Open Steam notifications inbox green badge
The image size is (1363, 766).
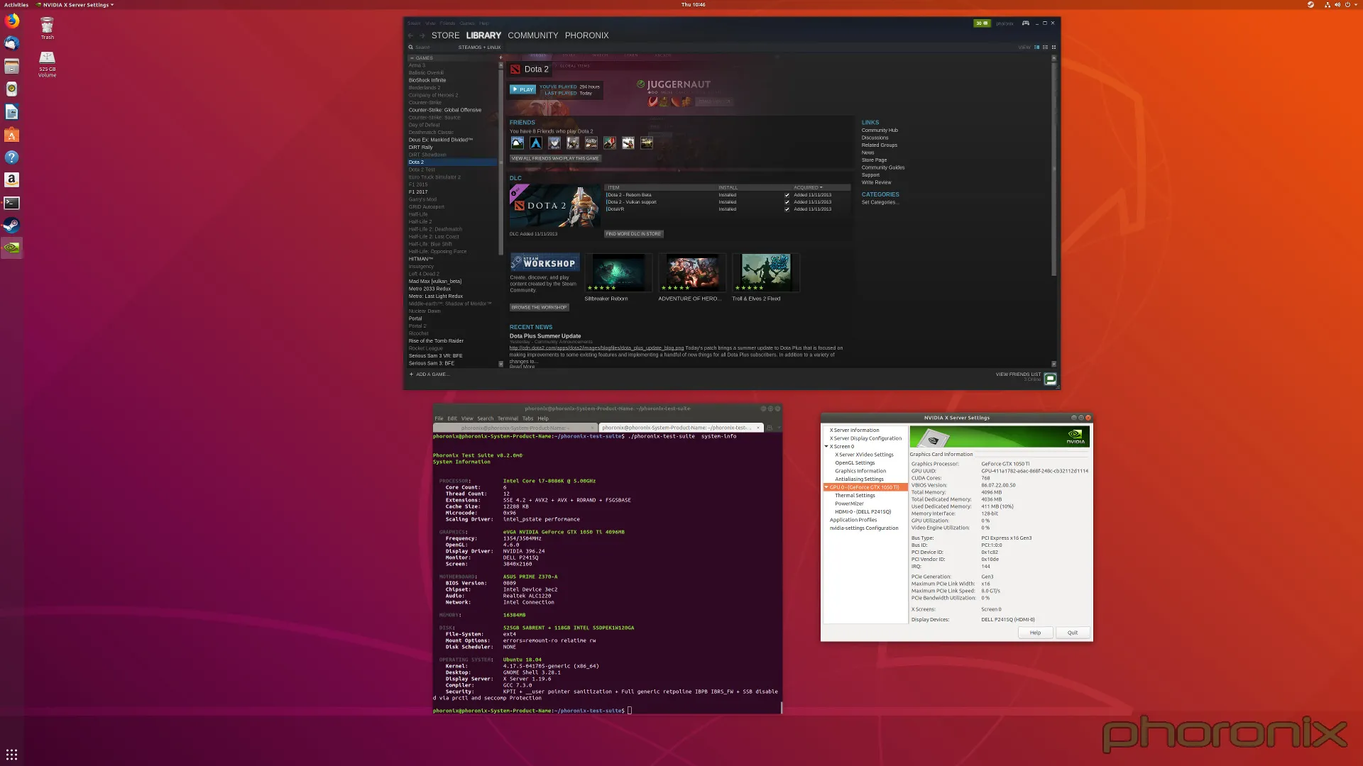[982, 23]
